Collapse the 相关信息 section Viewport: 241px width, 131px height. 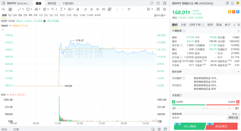coord(238,72)
